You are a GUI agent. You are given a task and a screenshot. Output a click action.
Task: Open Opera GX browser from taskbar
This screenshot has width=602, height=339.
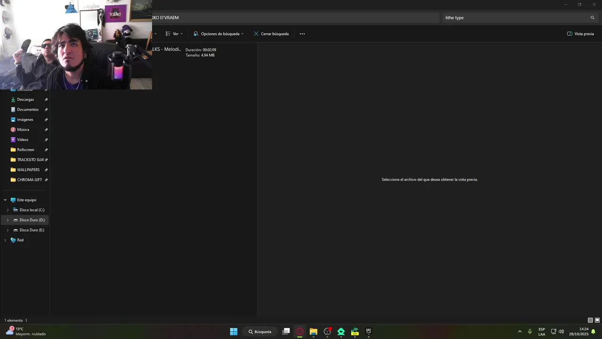[300, 331]
